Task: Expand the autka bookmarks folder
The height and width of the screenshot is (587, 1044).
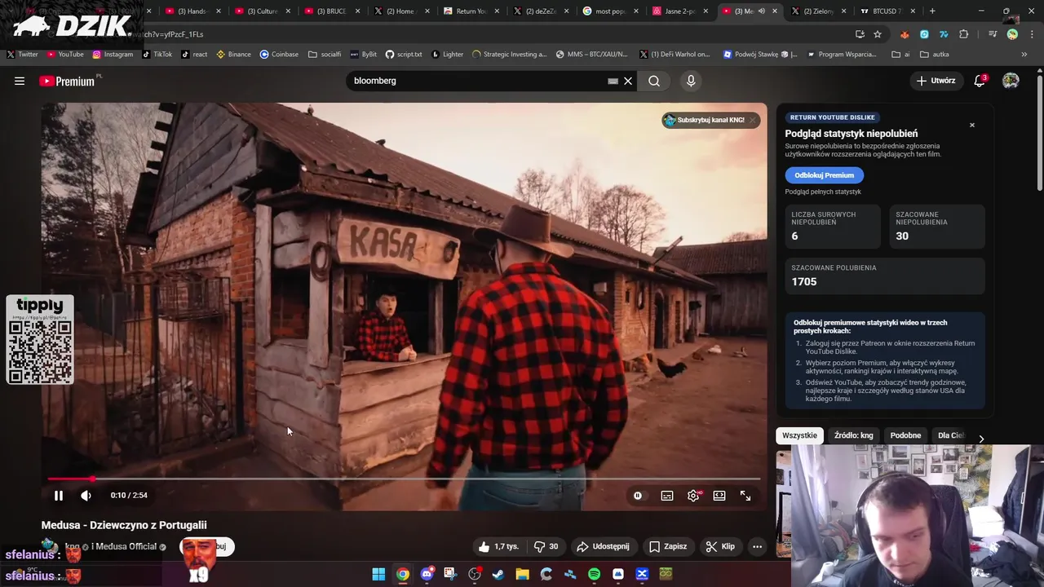Action: (934, 55)
